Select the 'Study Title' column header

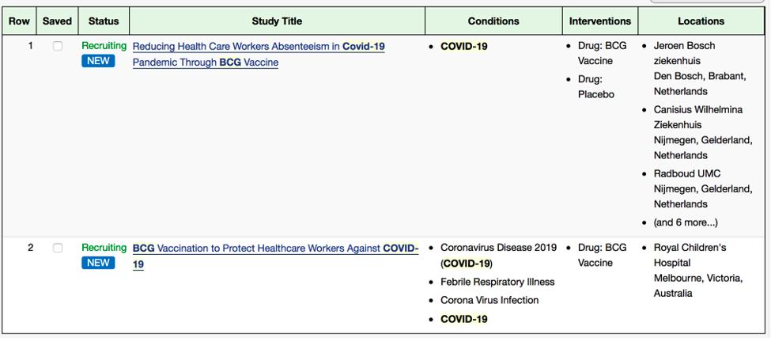277,21
